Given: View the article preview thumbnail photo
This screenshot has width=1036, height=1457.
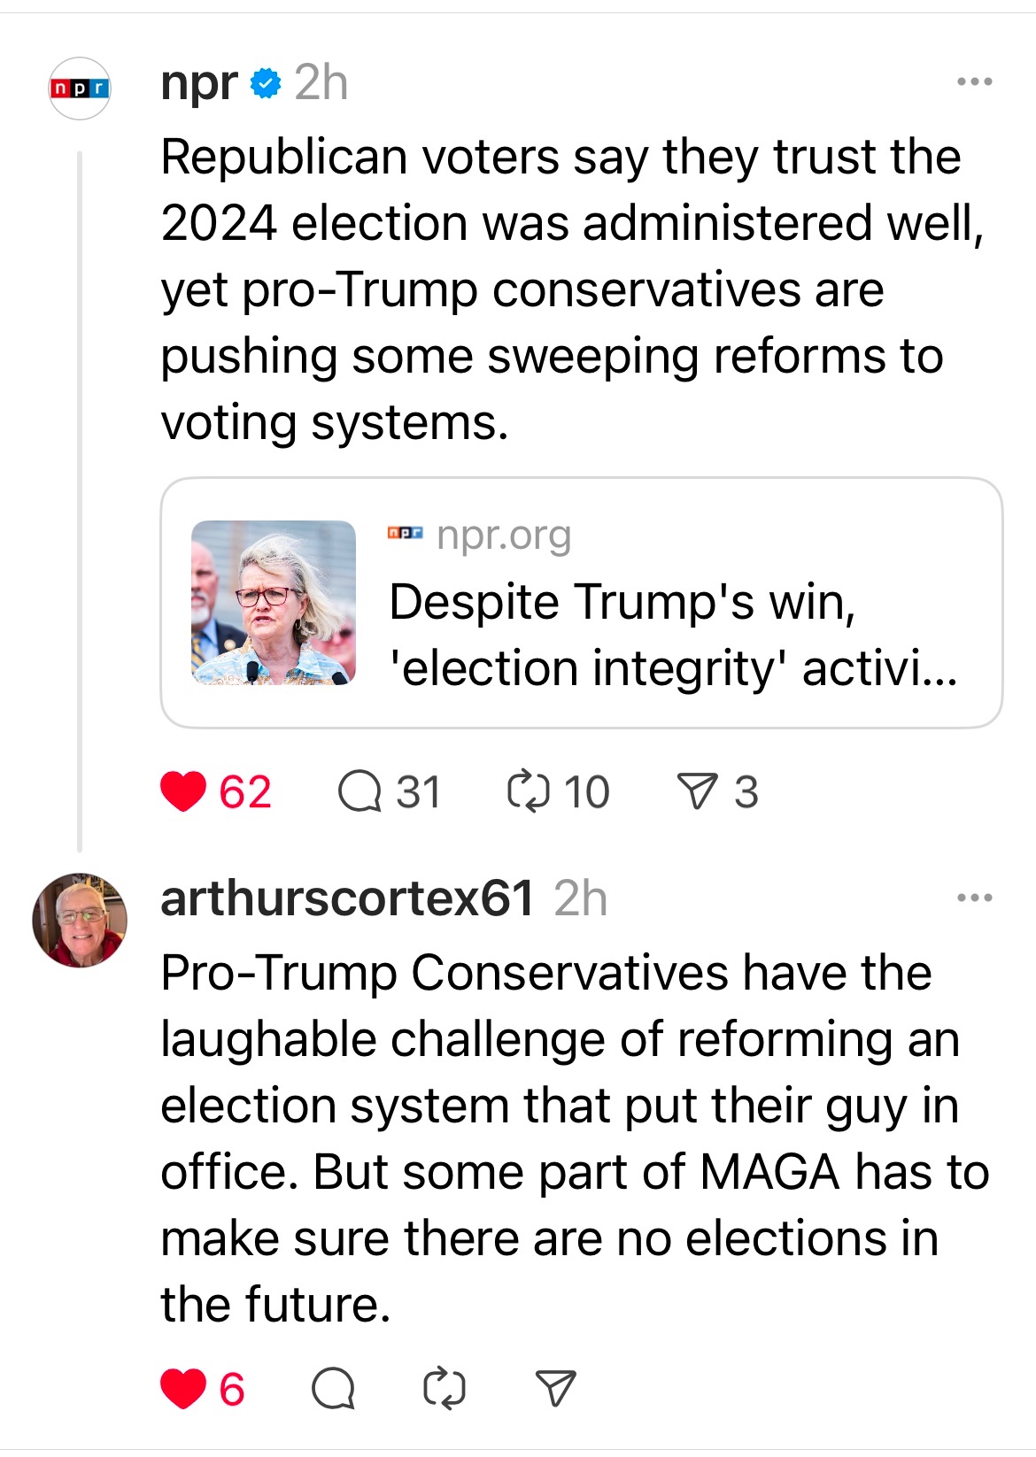Looking at the screenshot, I should point(274,603).
